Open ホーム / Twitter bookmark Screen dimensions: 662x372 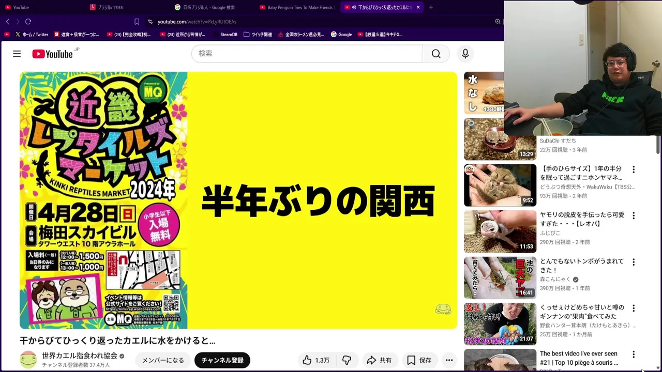coord(32,35)
